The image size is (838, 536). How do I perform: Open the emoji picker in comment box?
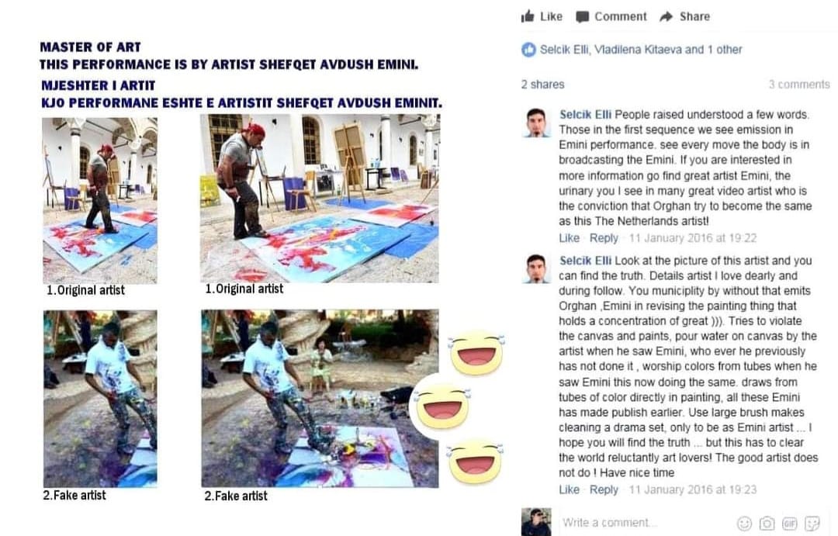(x=744, y=523)
